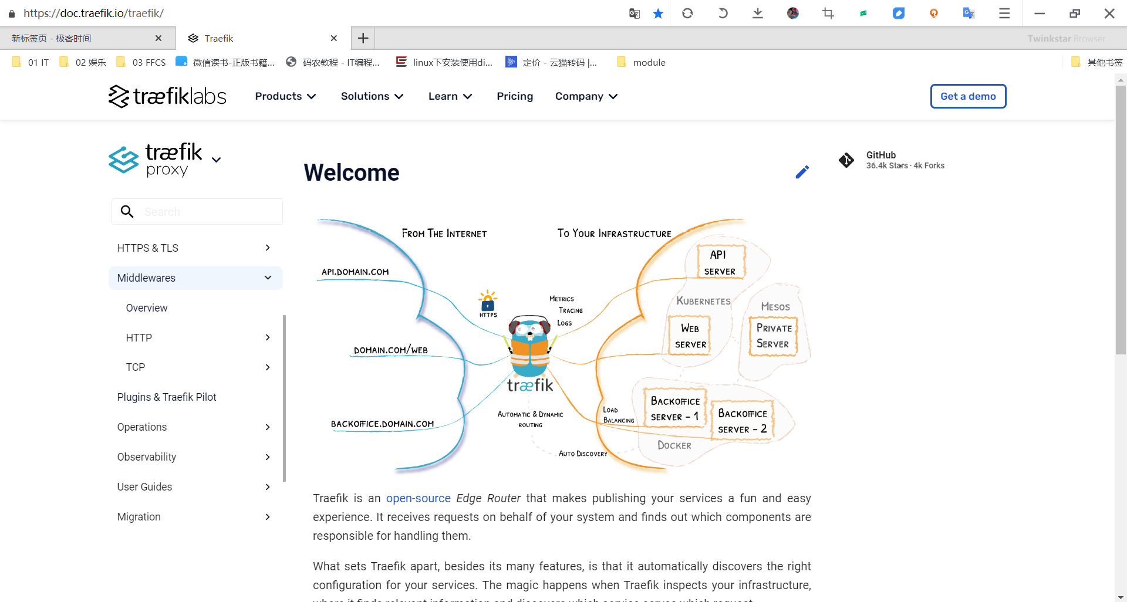Click the Traefik Proxy logo in sidebar
This screenshot has width=1127, height=602.
(x=156, y=159)
